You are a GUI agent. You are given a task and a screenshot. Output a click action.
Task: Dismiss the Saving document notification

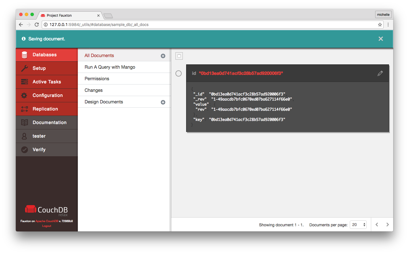tap(381, 39)
